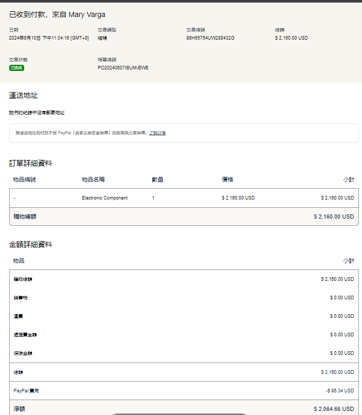Click the 數量 column header
Screen dimensions: 362x415
(158, 179)
